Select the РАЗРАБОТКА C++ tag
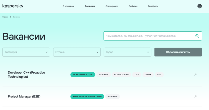Screen dimensions: 209x110 pos(83,75)
